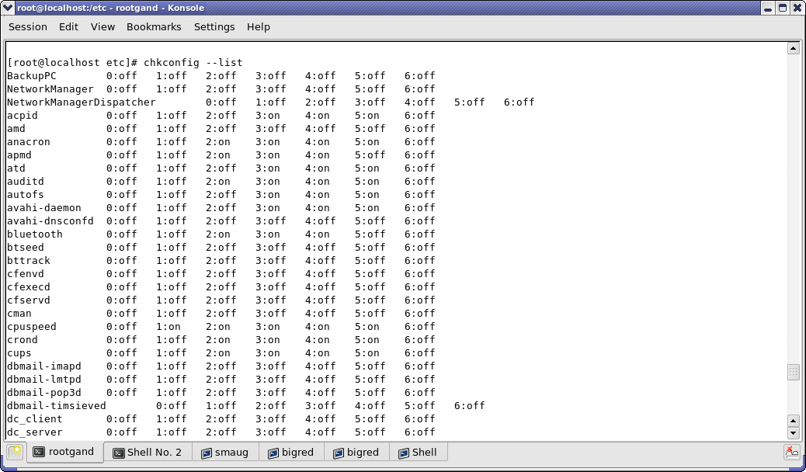This screenshot has height=472, width=806.
Task: Open the Session menu
Action: click(28, 26)
